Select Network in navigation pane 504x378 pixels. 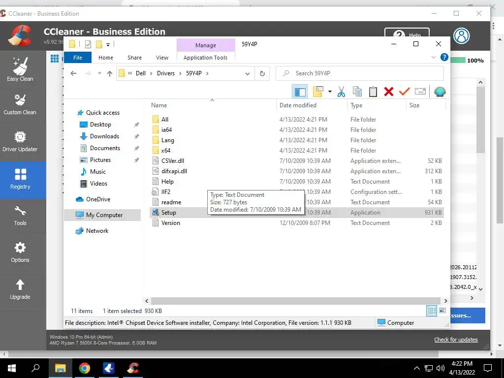[97, 231]
